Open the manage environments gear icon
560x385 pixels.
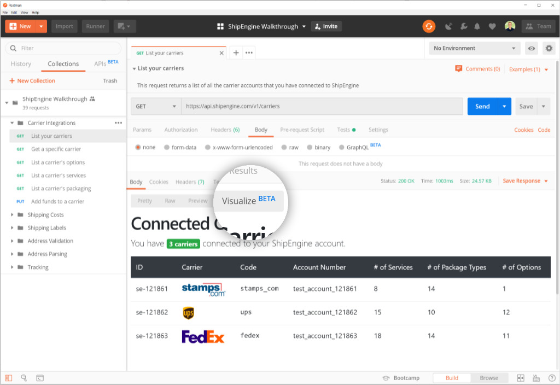[x=549, y=48]
